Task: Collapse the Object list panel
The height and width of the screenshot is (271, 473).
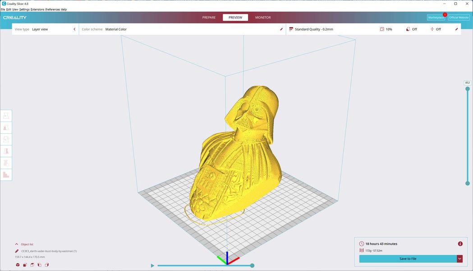Action: tap(17, 244)
